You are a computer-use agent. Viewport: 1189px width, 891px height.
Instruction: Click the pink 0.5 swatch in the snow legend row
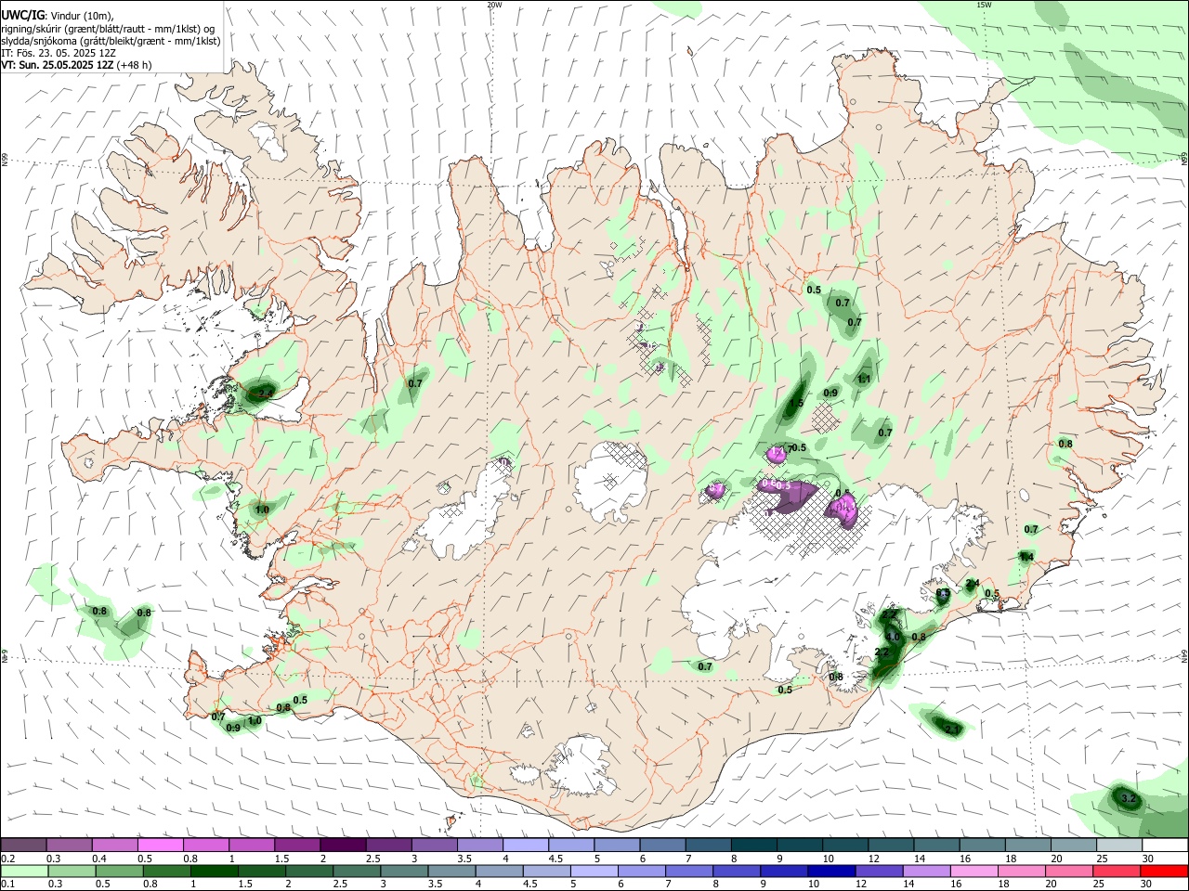[161, 846]
